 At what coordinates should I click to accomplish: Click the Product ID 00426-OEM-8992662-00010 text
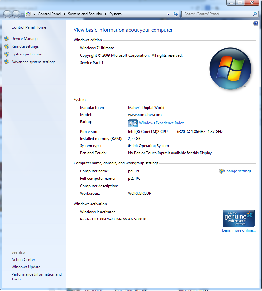coord(113,219)
